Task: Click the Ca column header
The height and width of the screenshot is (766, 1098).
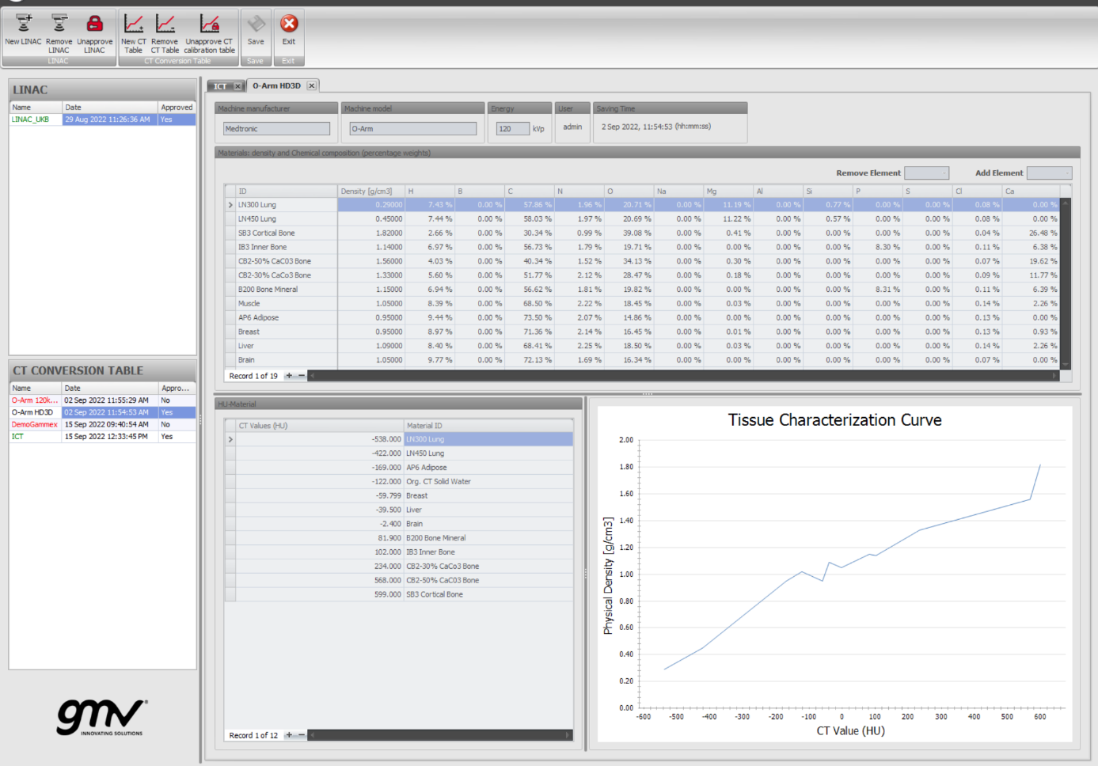Action: pyautogui.click(x=1031, y=191)
